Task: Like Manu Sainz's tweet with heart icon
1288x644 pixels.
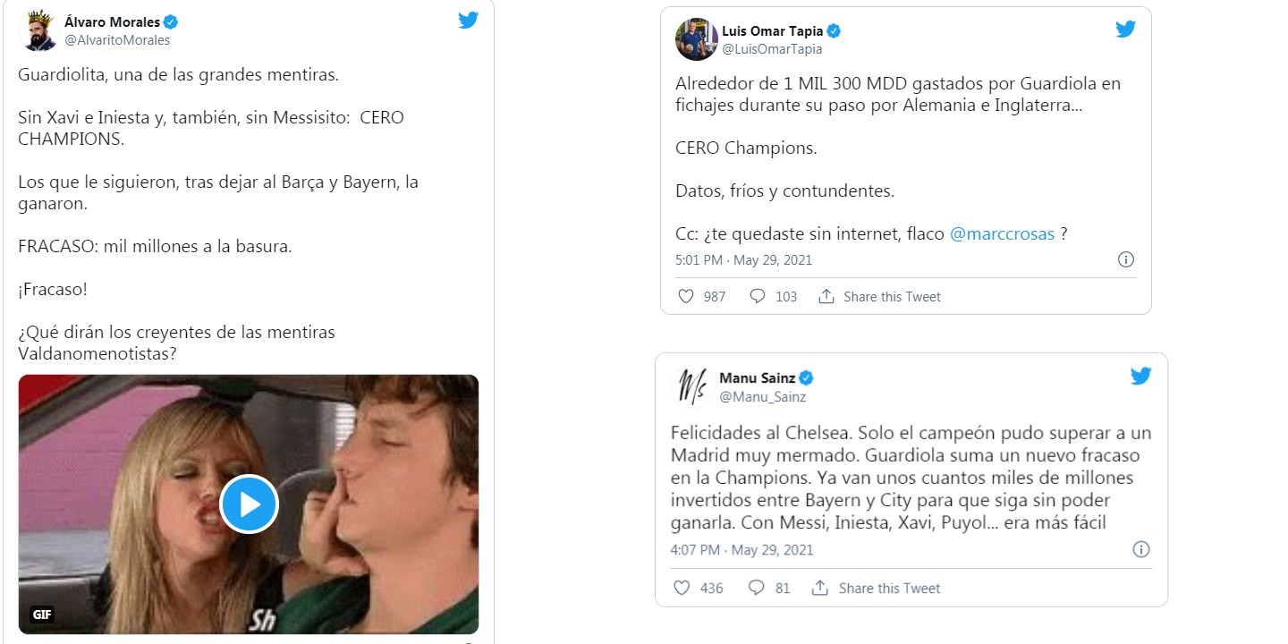Action: pyautogui.click(x=682, y=588)
